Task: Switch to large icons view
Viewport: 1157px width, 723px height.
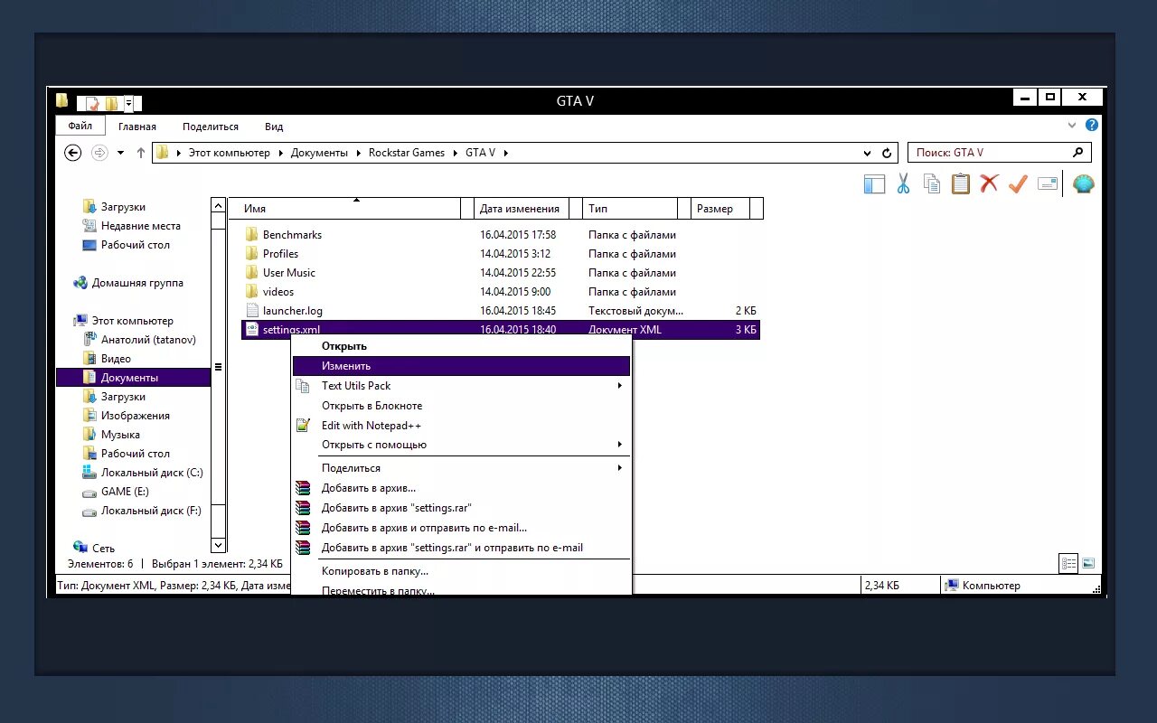Action: click(x=1088, y=563)
